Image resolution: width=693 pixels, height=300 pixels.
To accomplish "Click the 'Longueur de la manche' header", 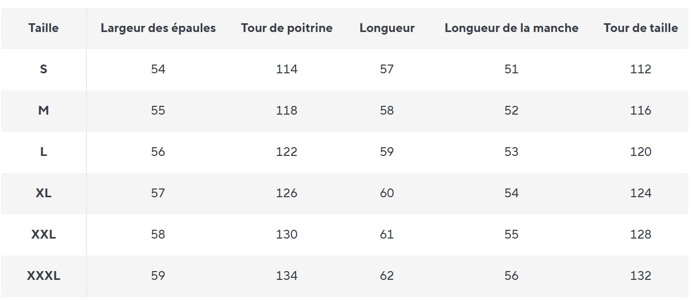I will click(511, 28).
